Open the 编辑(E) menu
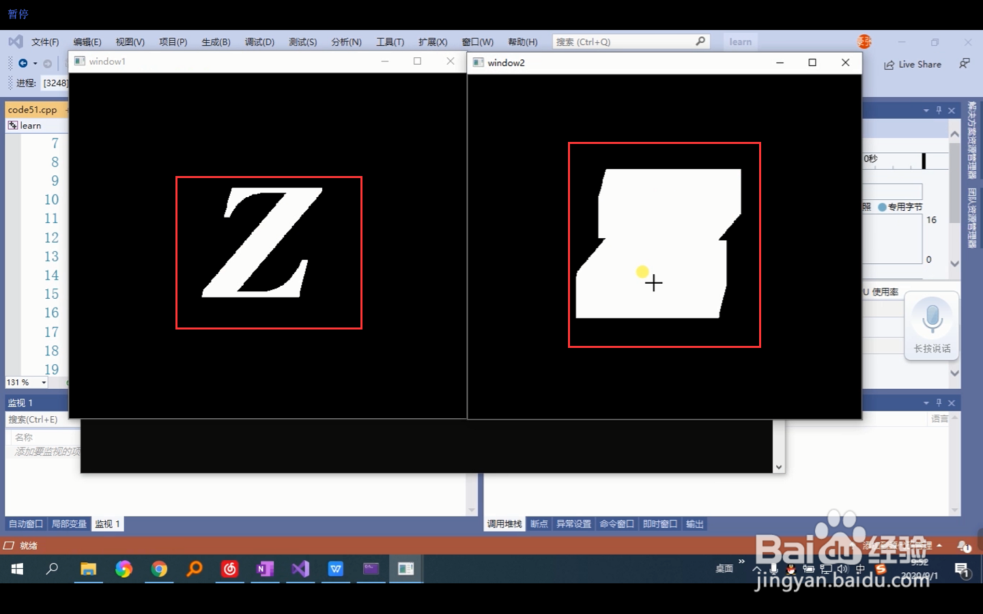Screen dimensions: 983x614 [x=87, y=42]
